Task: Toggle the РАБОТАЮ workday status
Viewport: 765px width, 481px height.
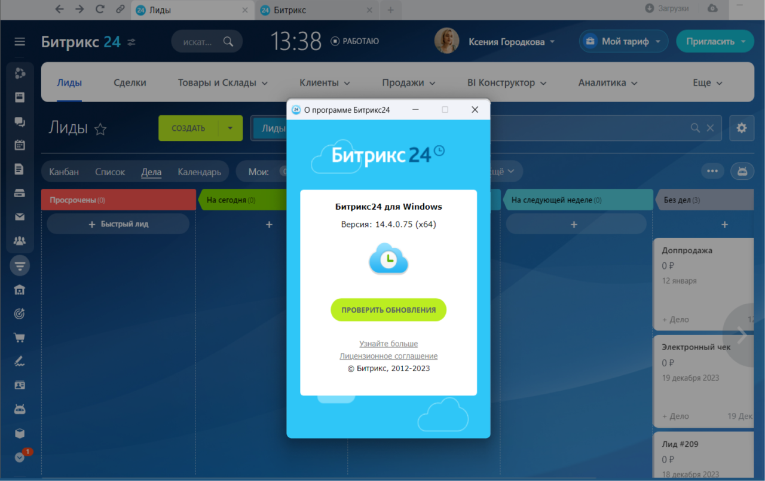Action: [x=355, y=41]
